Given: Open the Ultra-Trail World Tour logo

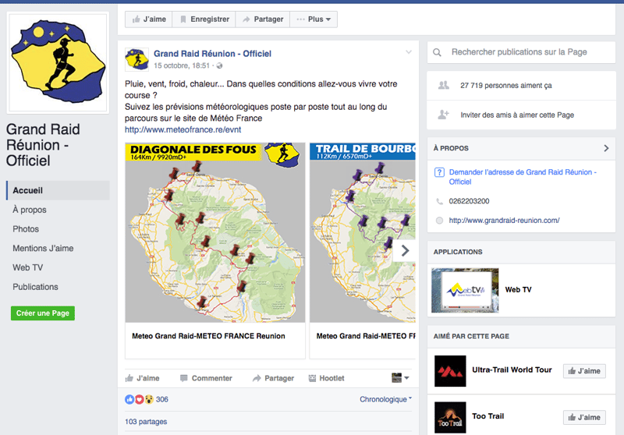Looking at the screenshot, I should pyautogui.click(x=450, y=371).
